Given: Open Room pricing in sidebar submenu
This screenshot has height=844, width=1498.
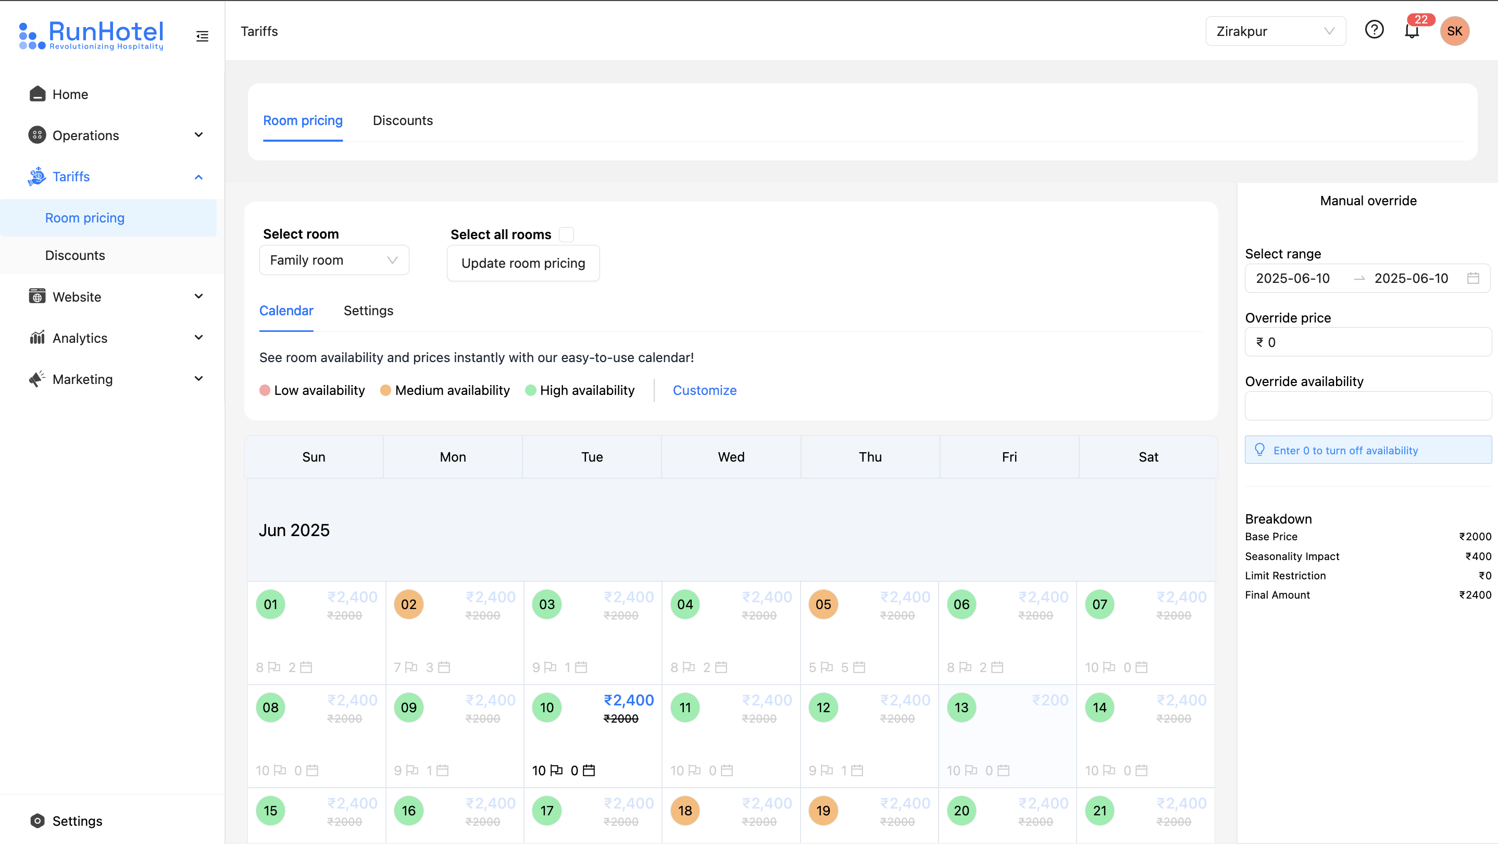Looking at the screenshot, I should (x=108, y=218).
